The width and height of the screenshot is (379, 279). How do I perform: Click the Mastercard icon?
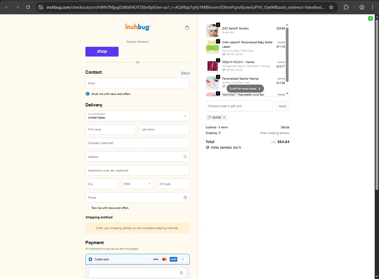tap(164, 259)
